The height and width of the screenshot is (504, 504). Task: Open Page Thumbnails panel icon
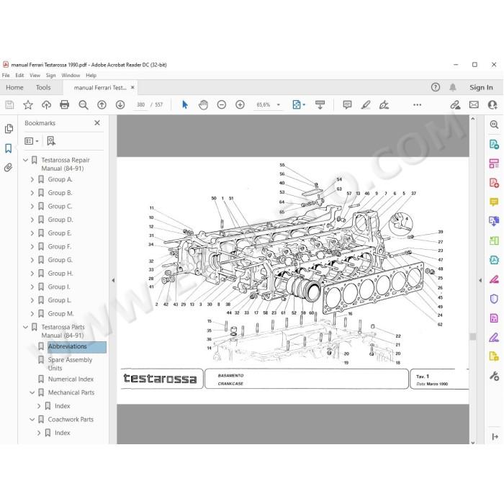9,129
